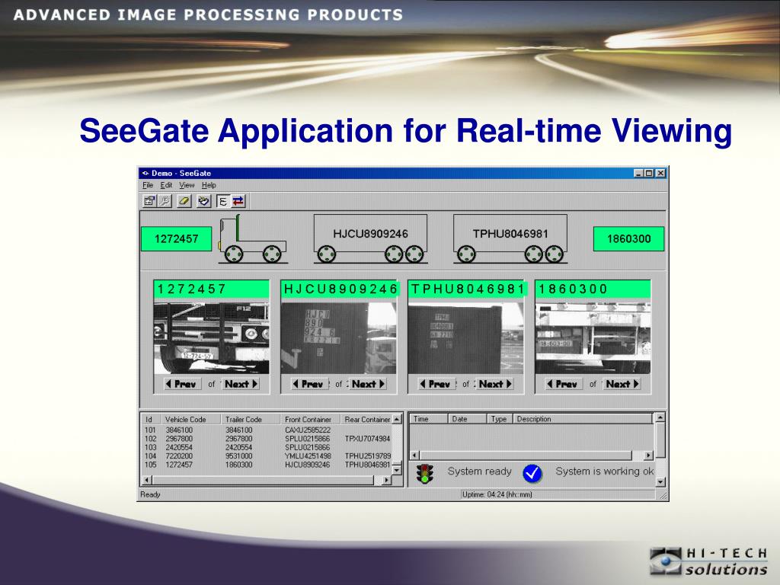Viewport: 780px width, 585px height.
Task: Click the SeeGate title bar app icon
Action: [x=145, y=173]
